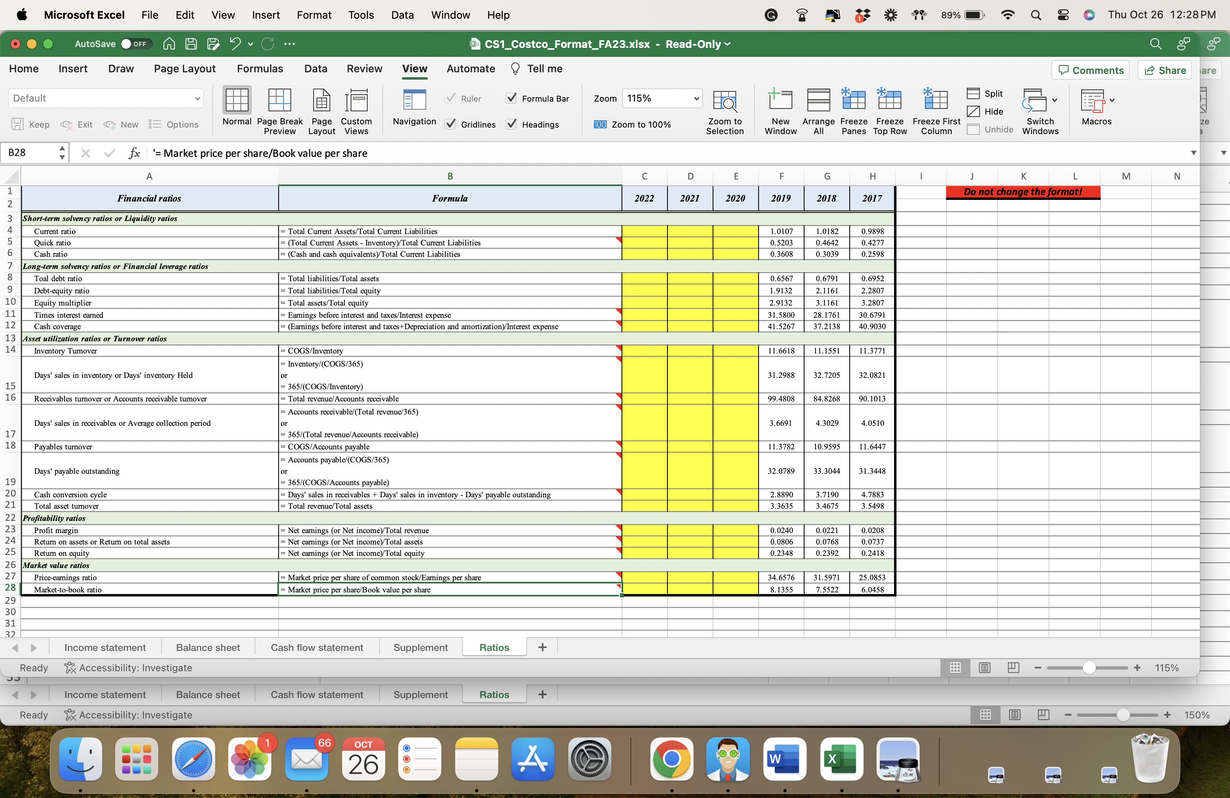Viewport: 1230px width, 798px height.
Task: Click the Freeze Panes icon
Action: [853, 99]
